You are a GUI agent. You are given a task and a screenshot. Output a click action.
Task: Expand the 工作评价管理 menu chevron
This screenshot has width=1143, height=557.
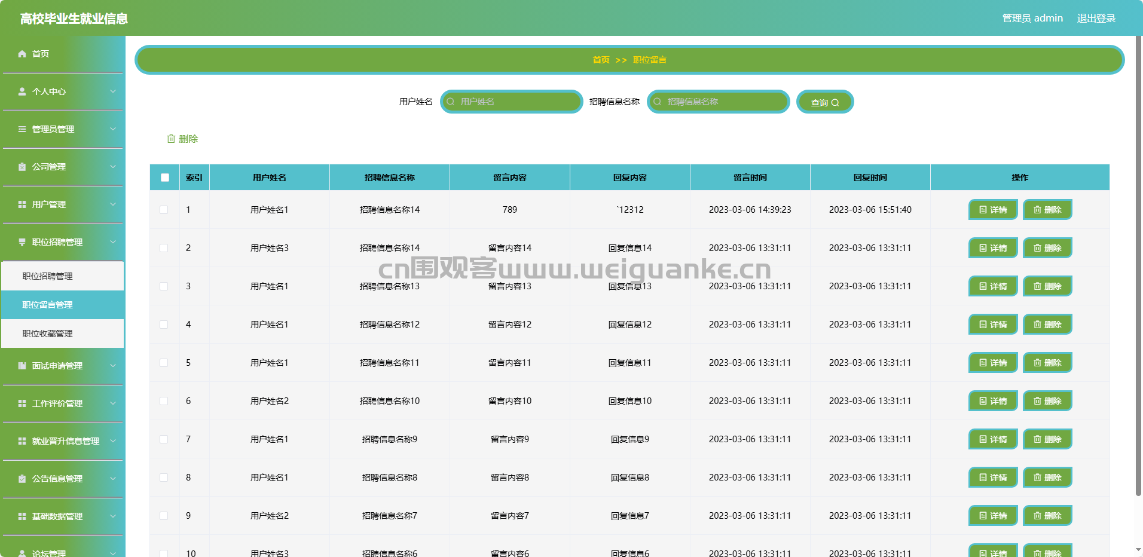[x=113, y=403]
